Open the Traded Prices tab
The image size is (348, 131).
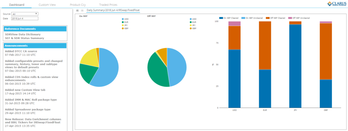tap(108, 5)
